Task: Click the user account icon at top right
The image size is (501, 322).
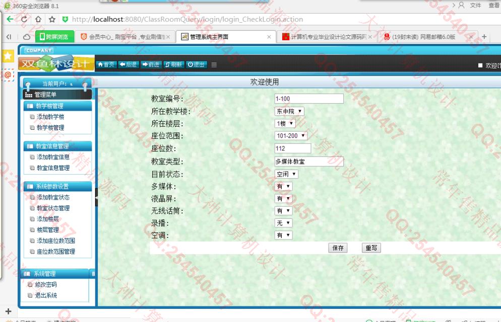Action: pos(461,5)
